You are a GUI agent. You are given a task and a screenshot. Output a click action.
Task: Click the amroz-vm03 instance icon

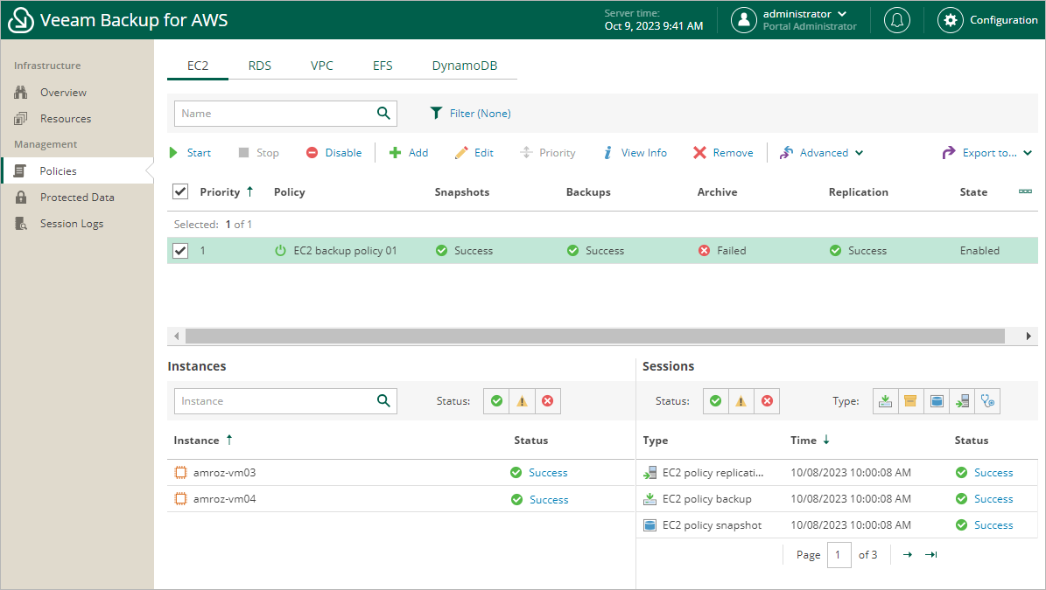180,473
